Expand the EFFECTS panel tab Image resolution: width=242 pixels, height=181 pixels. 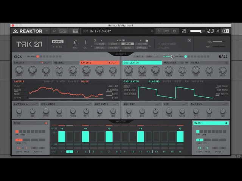(x=121, y=54)
